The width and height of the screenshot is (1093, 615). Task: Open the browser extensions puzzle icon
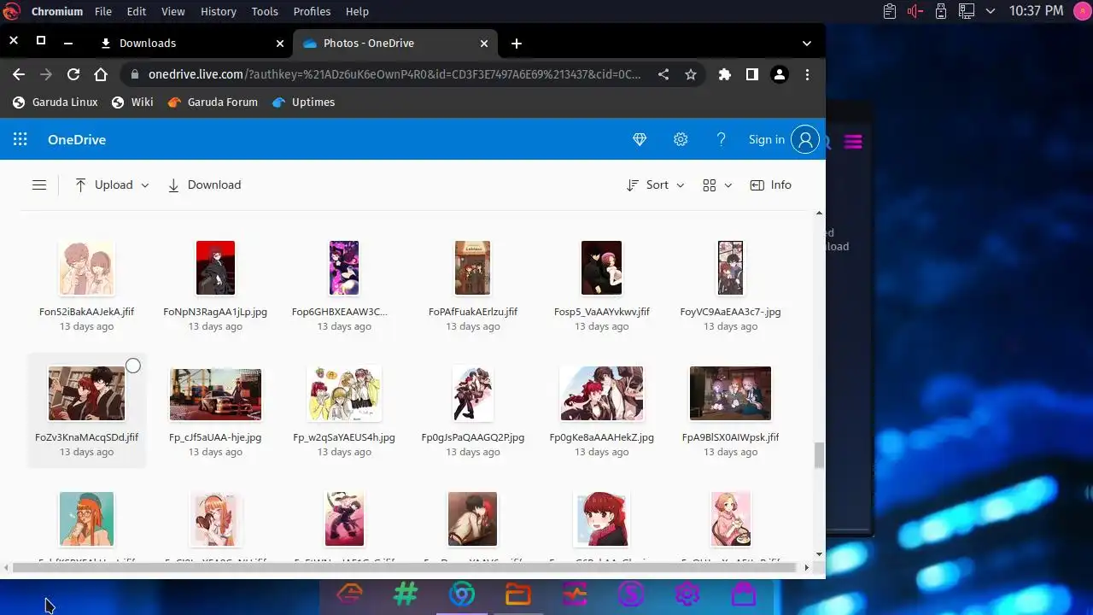725,74
